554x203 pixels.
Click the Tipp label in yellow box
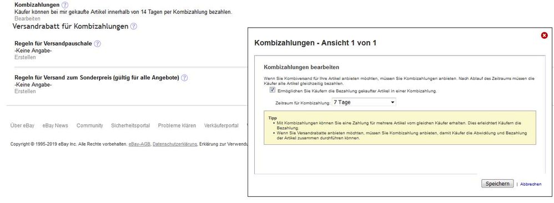tap(273, 118)
